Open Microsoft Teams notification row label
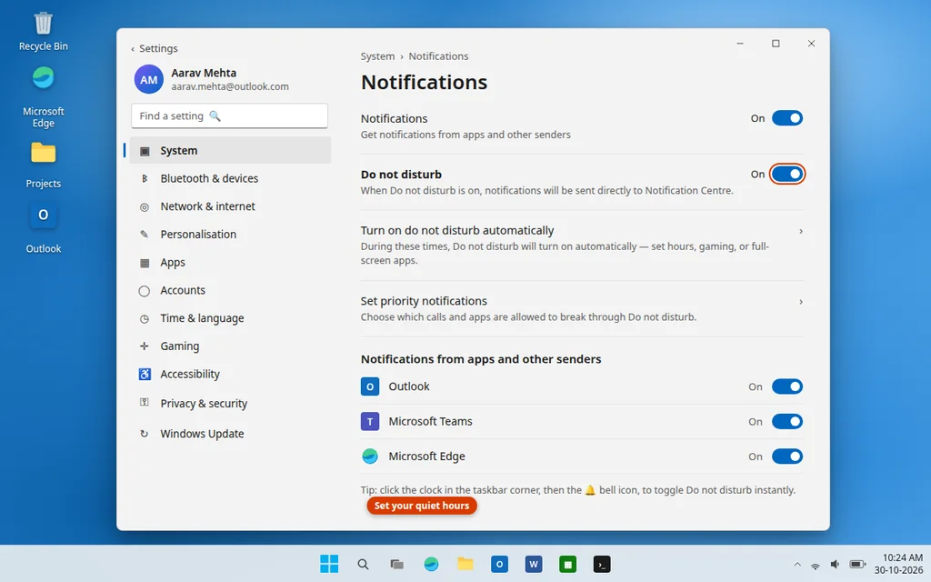 pos(430,422)
